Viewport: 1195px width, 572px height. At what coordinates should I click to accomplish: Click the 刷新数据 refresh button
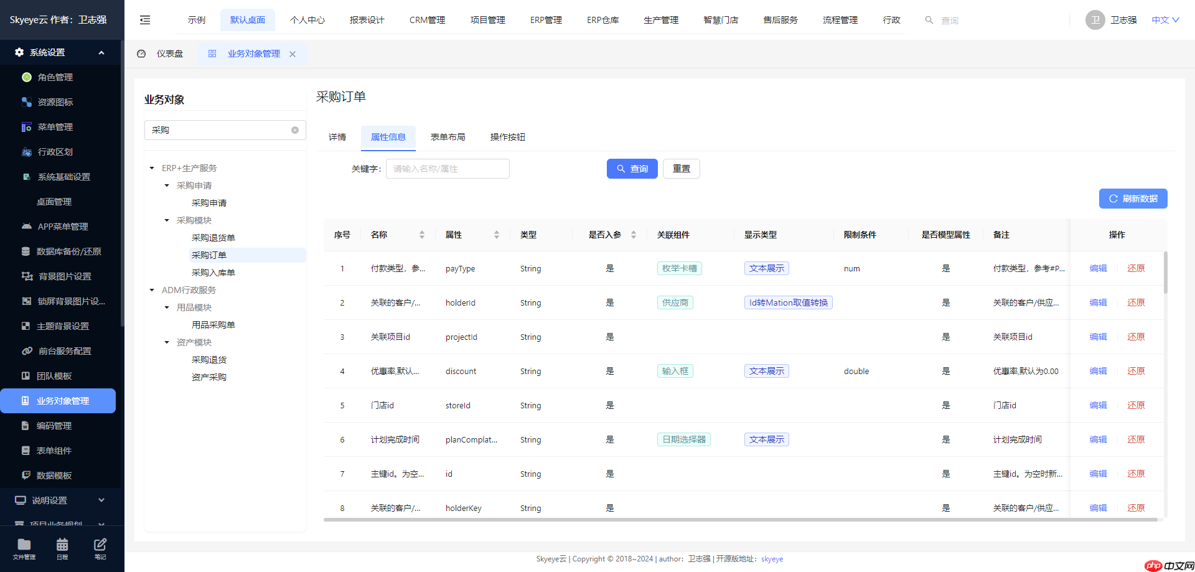coord(1133,199)
